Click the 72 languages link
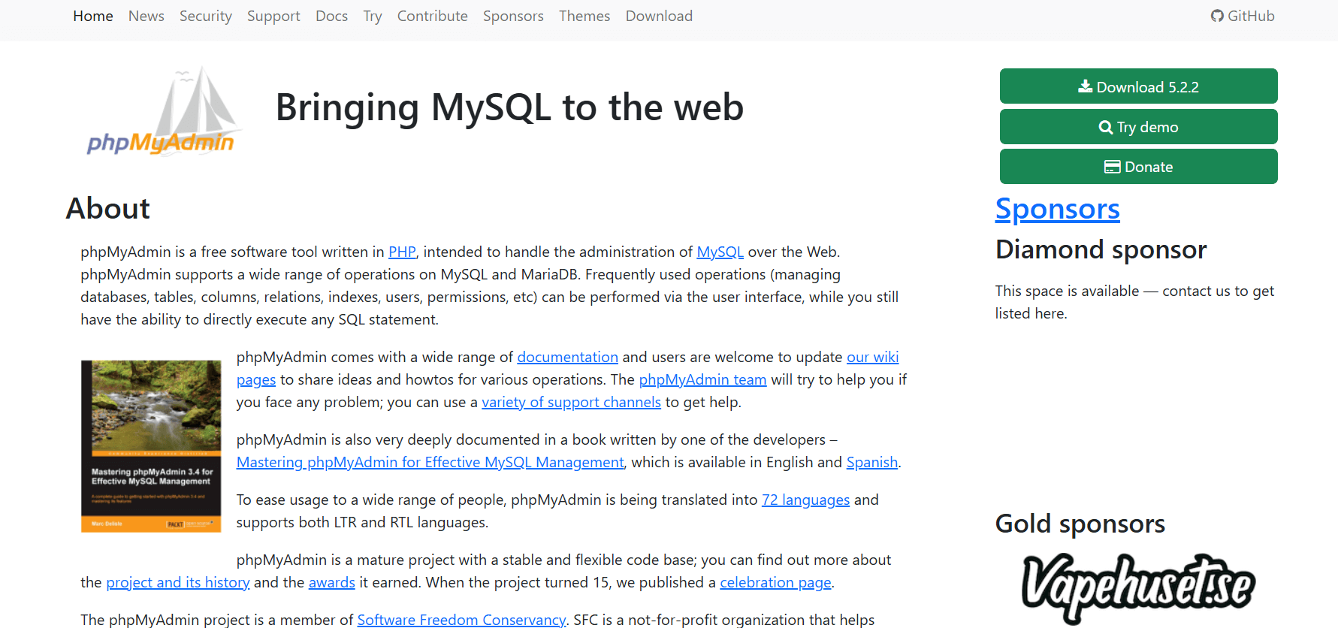Image resolution: width=1338 pixels, height=628 pixels. click(805, 500)
